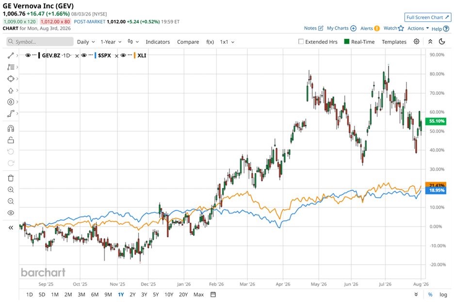Select the arrow marker tool
Viewport: 454px width, 302px height.
pyautogui.click(x=11, y=91)
